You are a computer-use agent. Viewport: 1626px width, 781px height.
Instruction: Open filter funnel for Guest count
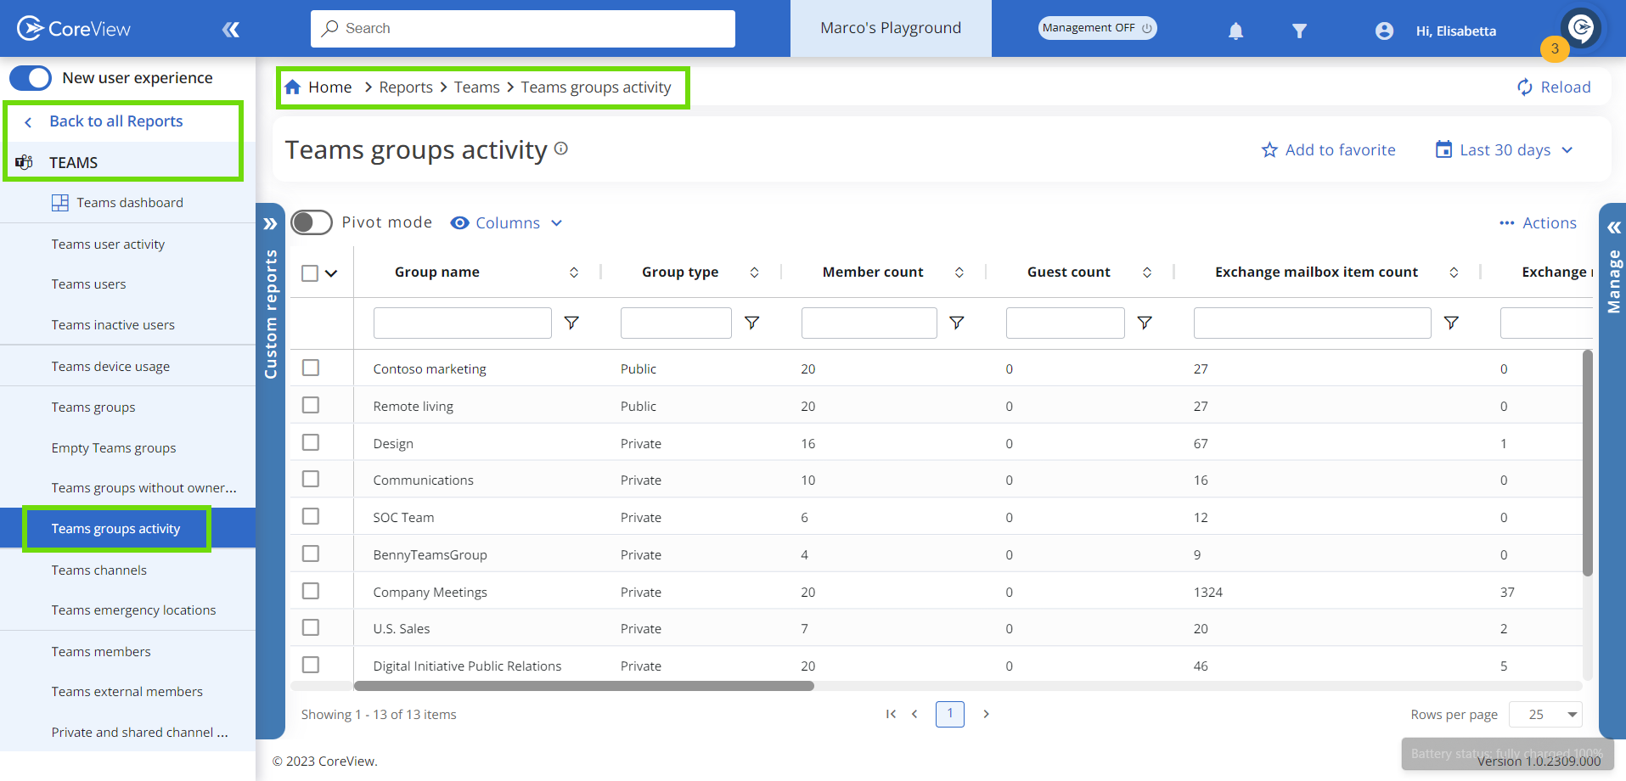pos(1145,323)
